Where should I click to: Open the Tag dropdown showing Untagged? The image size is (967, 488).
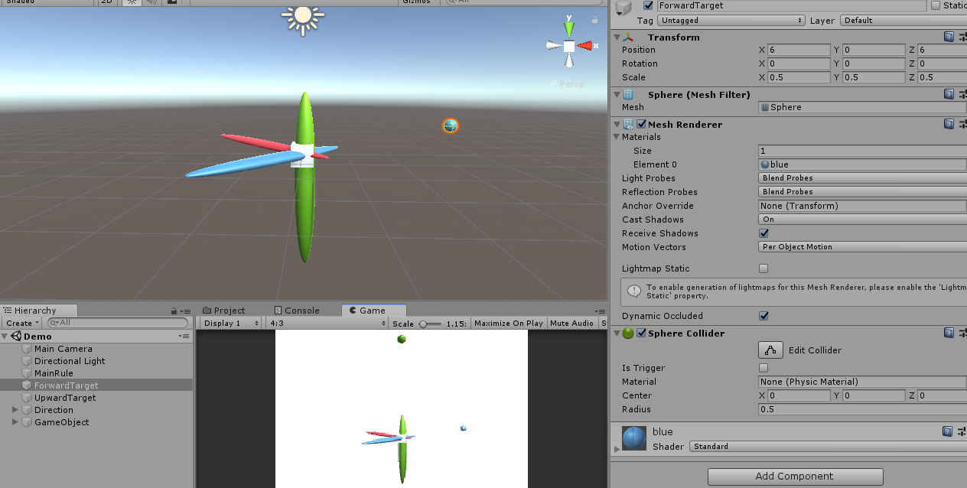coord(729,20)
